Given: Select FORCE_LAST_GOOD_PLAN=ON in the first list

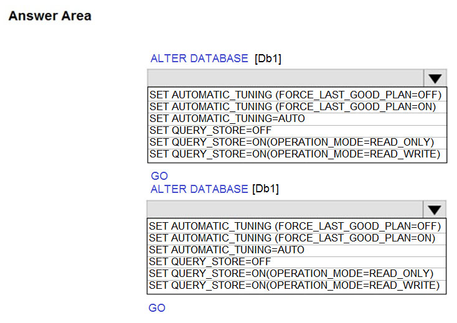Looking at the screenshot, I should 293,107.
